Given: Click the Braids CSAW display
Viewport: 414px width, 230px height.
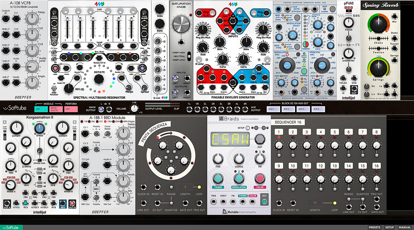Looking at the screenshot, I should coord(231,139).
